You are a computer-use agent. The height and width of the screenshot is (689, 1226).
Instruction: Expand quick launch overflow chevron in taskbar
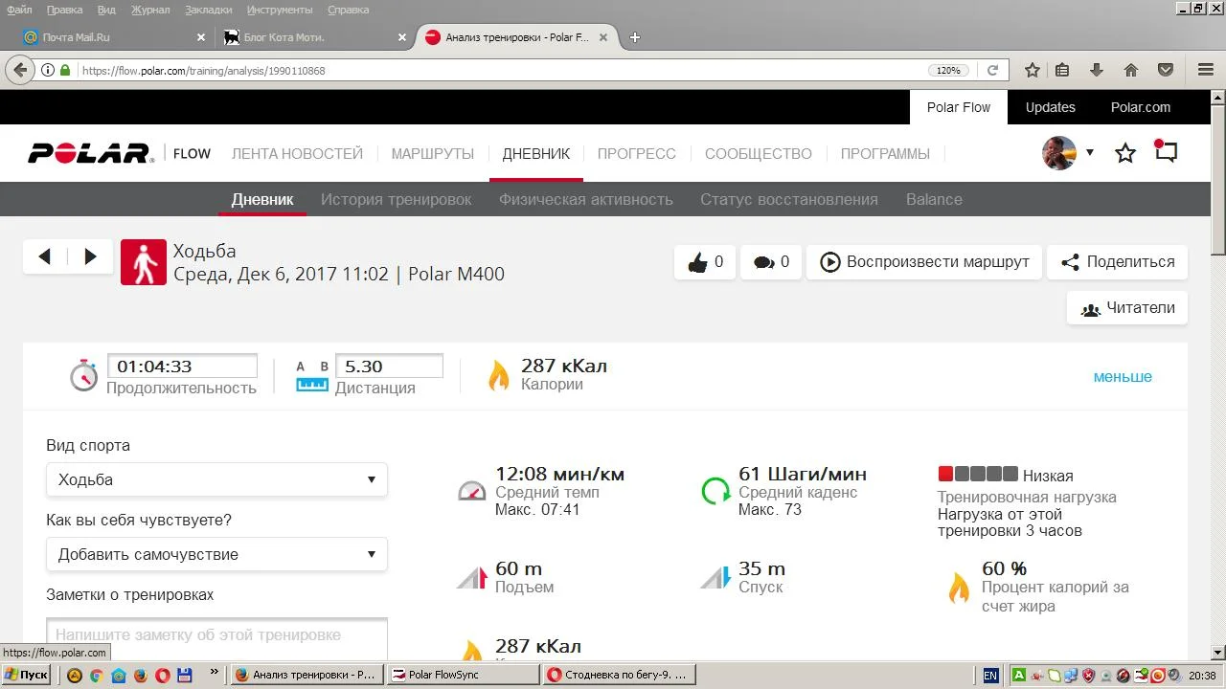click(214, 674)
